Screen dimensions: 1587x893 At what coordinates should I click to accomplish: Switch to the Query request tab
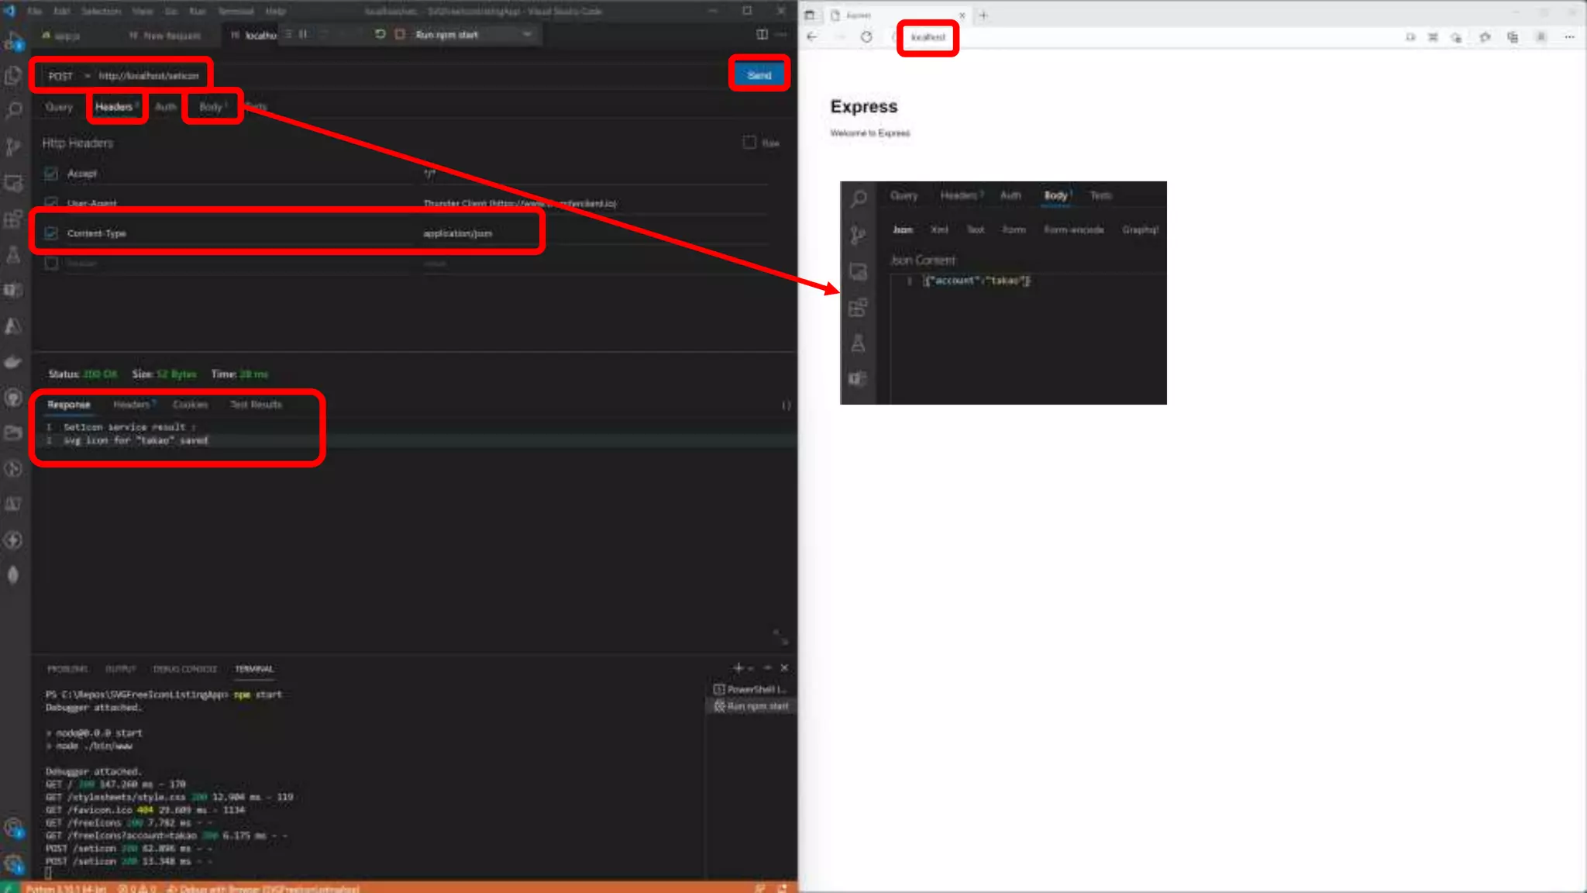(x=59, y=107)
